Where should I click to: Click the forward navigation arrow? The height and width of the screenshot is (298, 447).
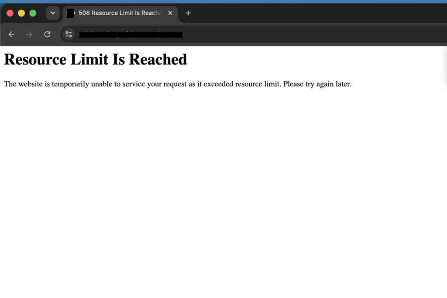click(29, 34)
